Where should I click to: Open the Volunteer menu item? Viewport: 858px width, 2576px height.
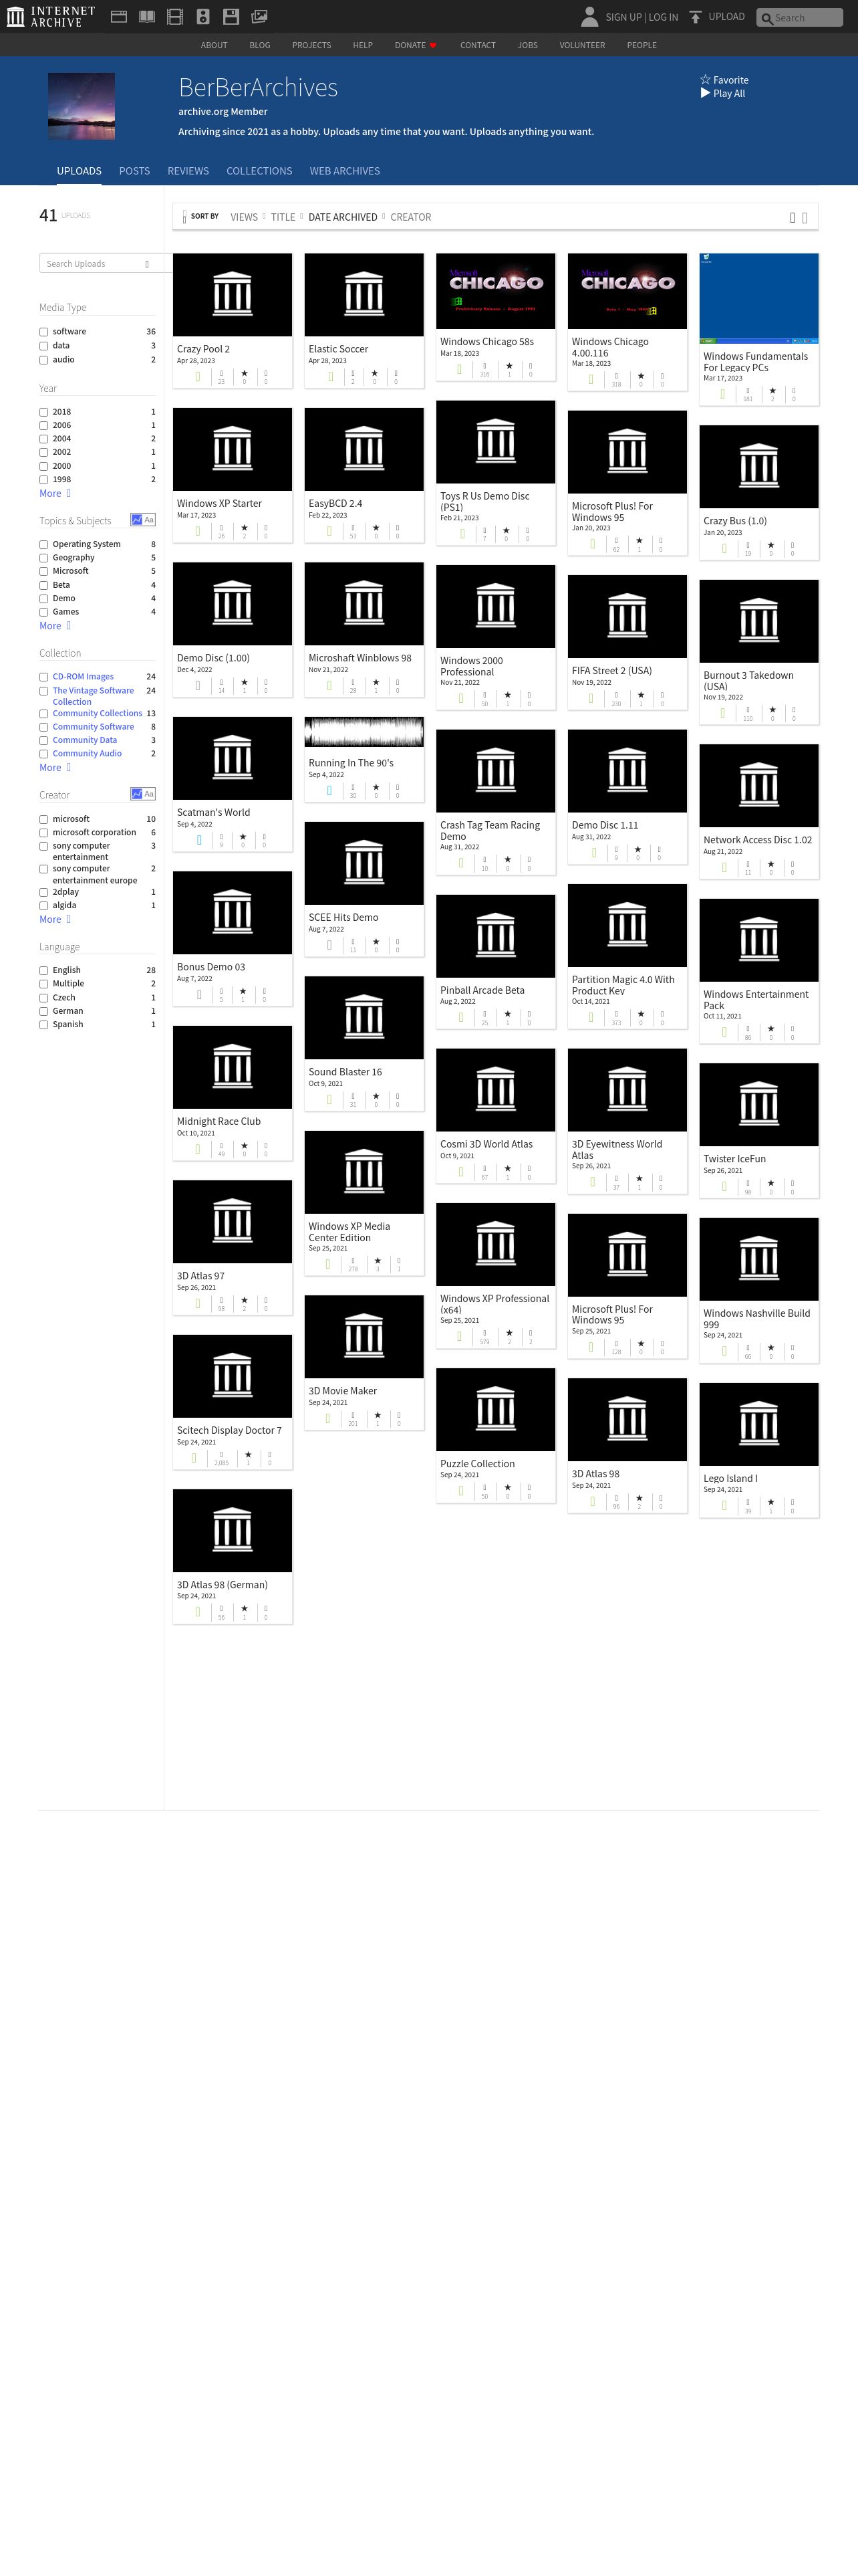coord(582,45)
